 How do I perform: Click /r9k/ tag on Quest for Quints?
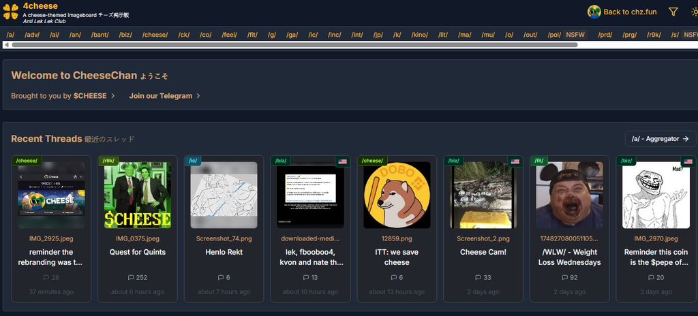[108, 161]
